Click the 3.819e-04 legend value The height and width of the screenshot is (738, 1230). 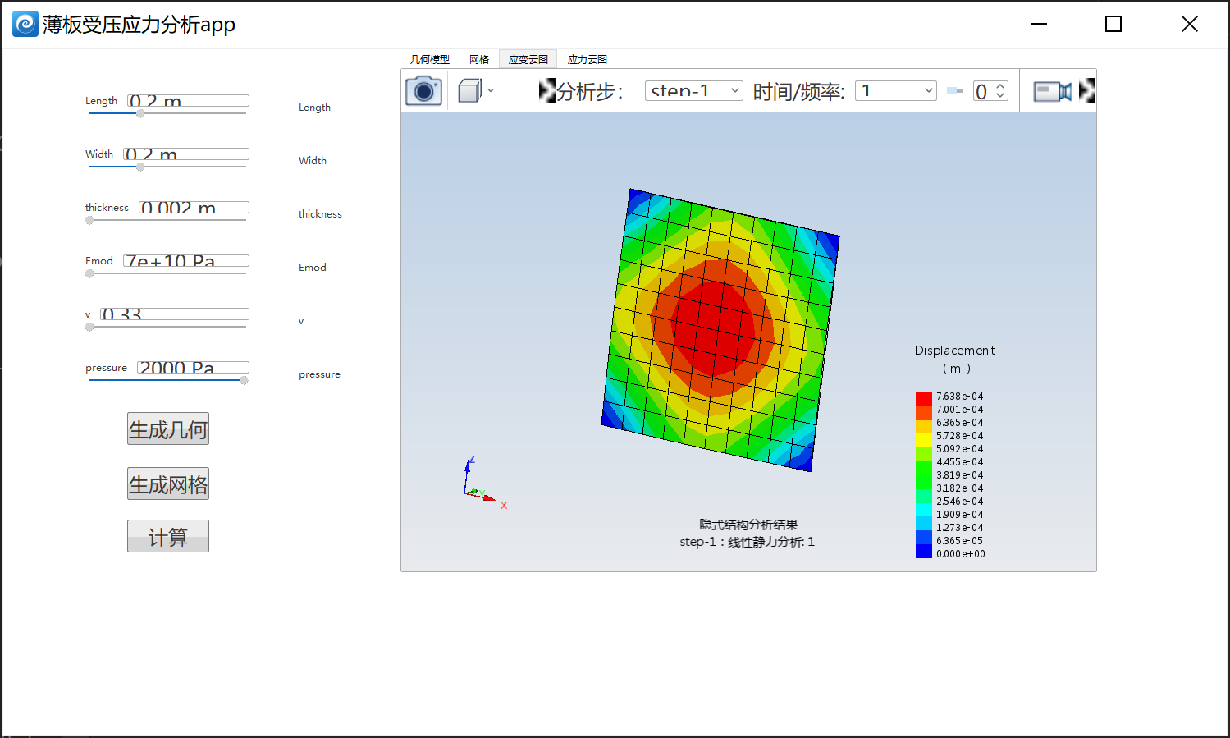pyautogui.click(x=959, y=475)
